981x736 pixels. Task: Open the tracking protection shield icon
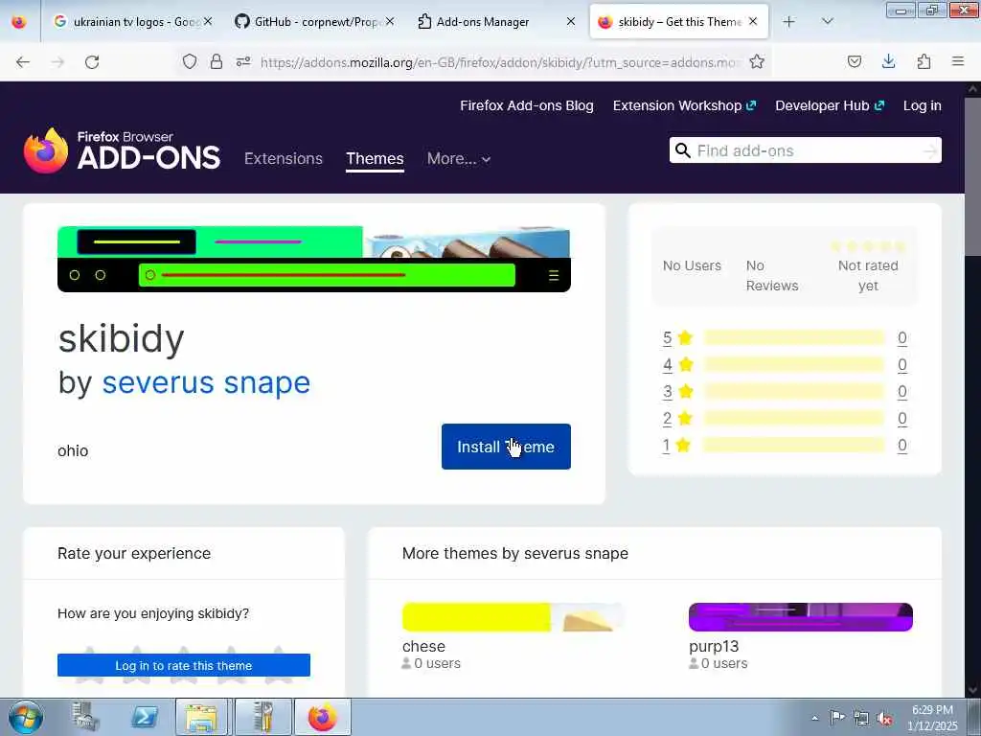pos(190,61)
